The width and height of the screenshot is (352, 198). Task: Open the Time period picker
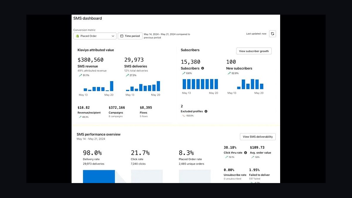[x=130, y=36]
